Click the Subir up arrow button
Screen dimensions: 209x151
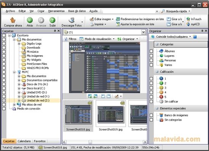53,20
